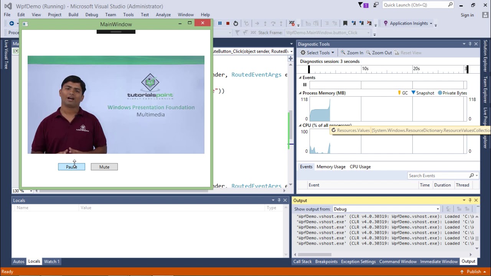Open the Select Tools dropdown

point(317,53)
